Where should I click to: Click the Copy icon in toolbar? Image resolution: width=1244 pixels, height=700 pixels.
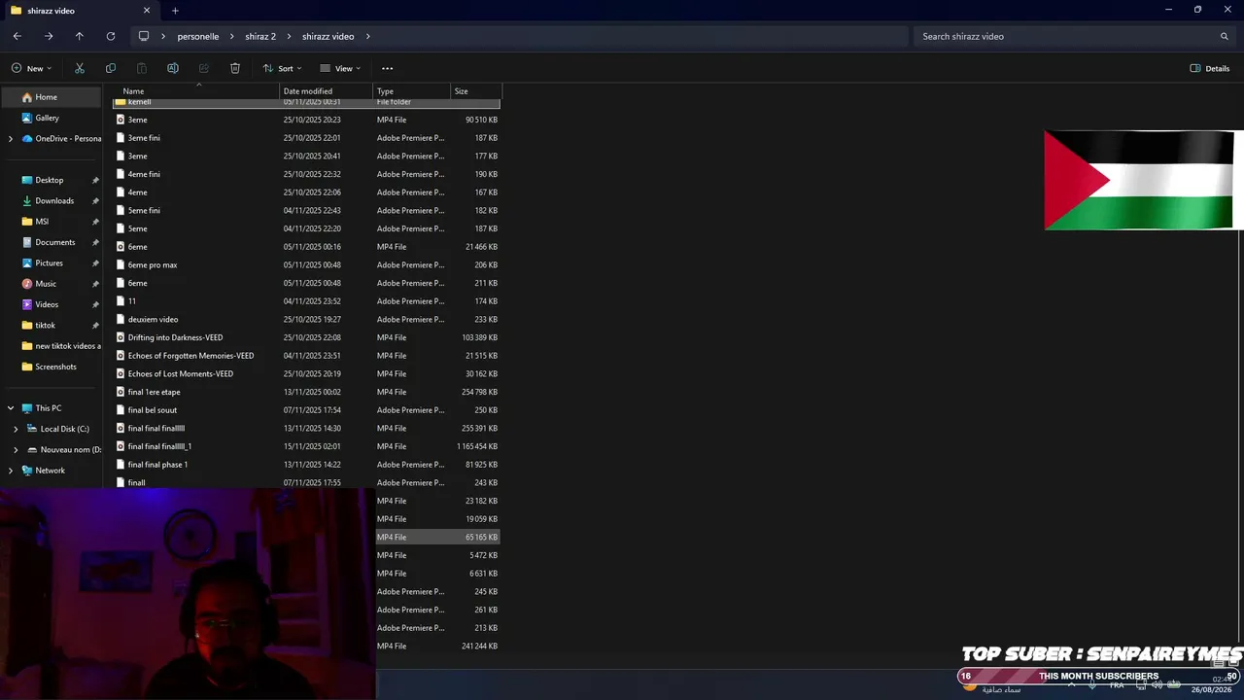pyautogui.click(x=111, y=68)
